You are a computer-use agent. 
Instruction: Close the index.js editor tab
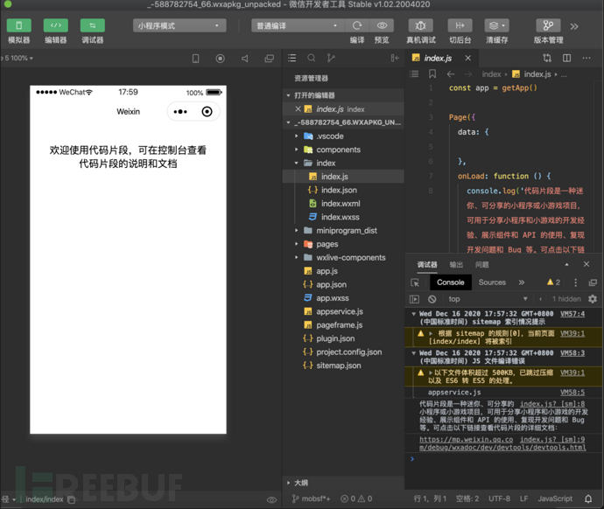coord(467,58)
